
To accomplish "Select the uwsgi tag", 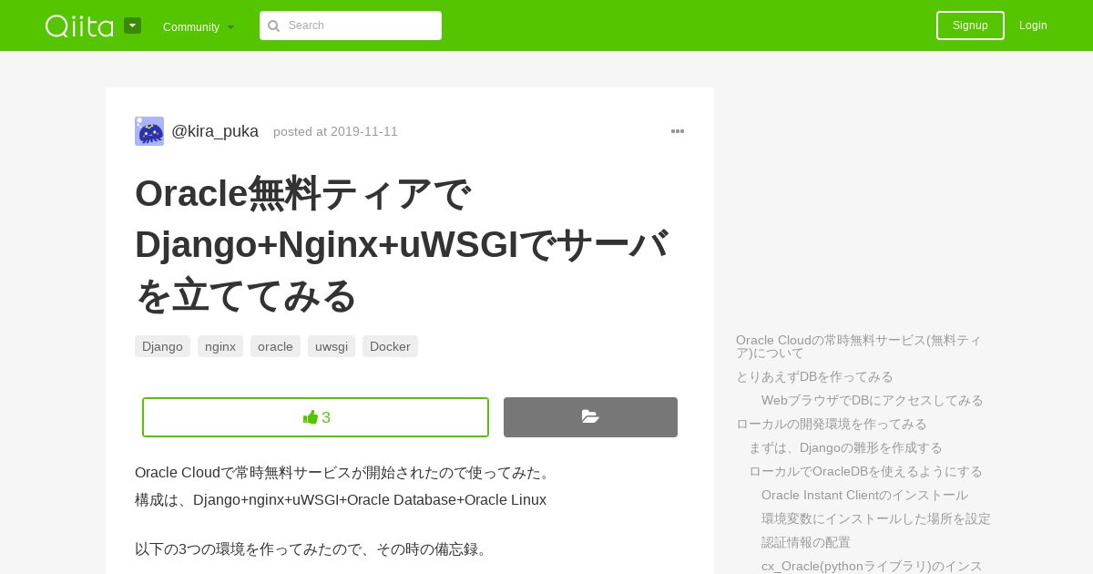I will pos(332,346).
